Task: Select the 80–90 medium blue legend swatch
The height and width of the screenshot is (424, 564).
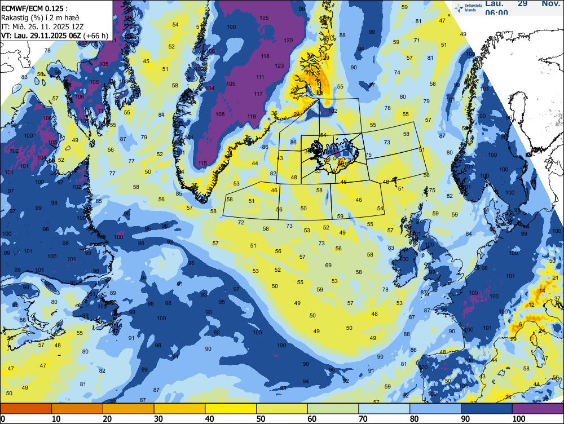Action: 435,409
